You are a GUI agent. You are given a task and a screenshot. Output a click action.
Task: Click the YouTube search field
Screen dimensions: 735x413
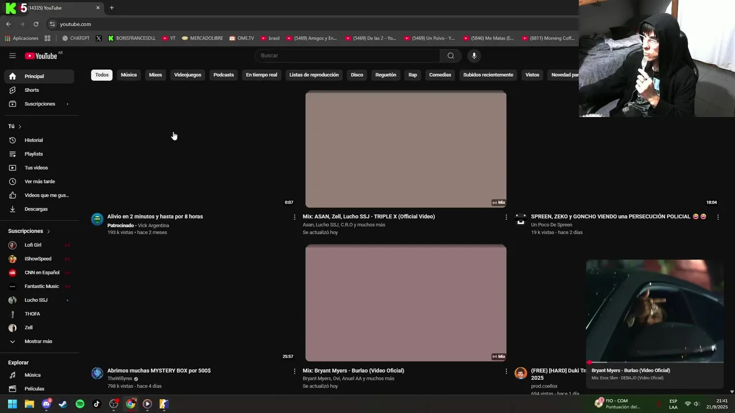347,56
